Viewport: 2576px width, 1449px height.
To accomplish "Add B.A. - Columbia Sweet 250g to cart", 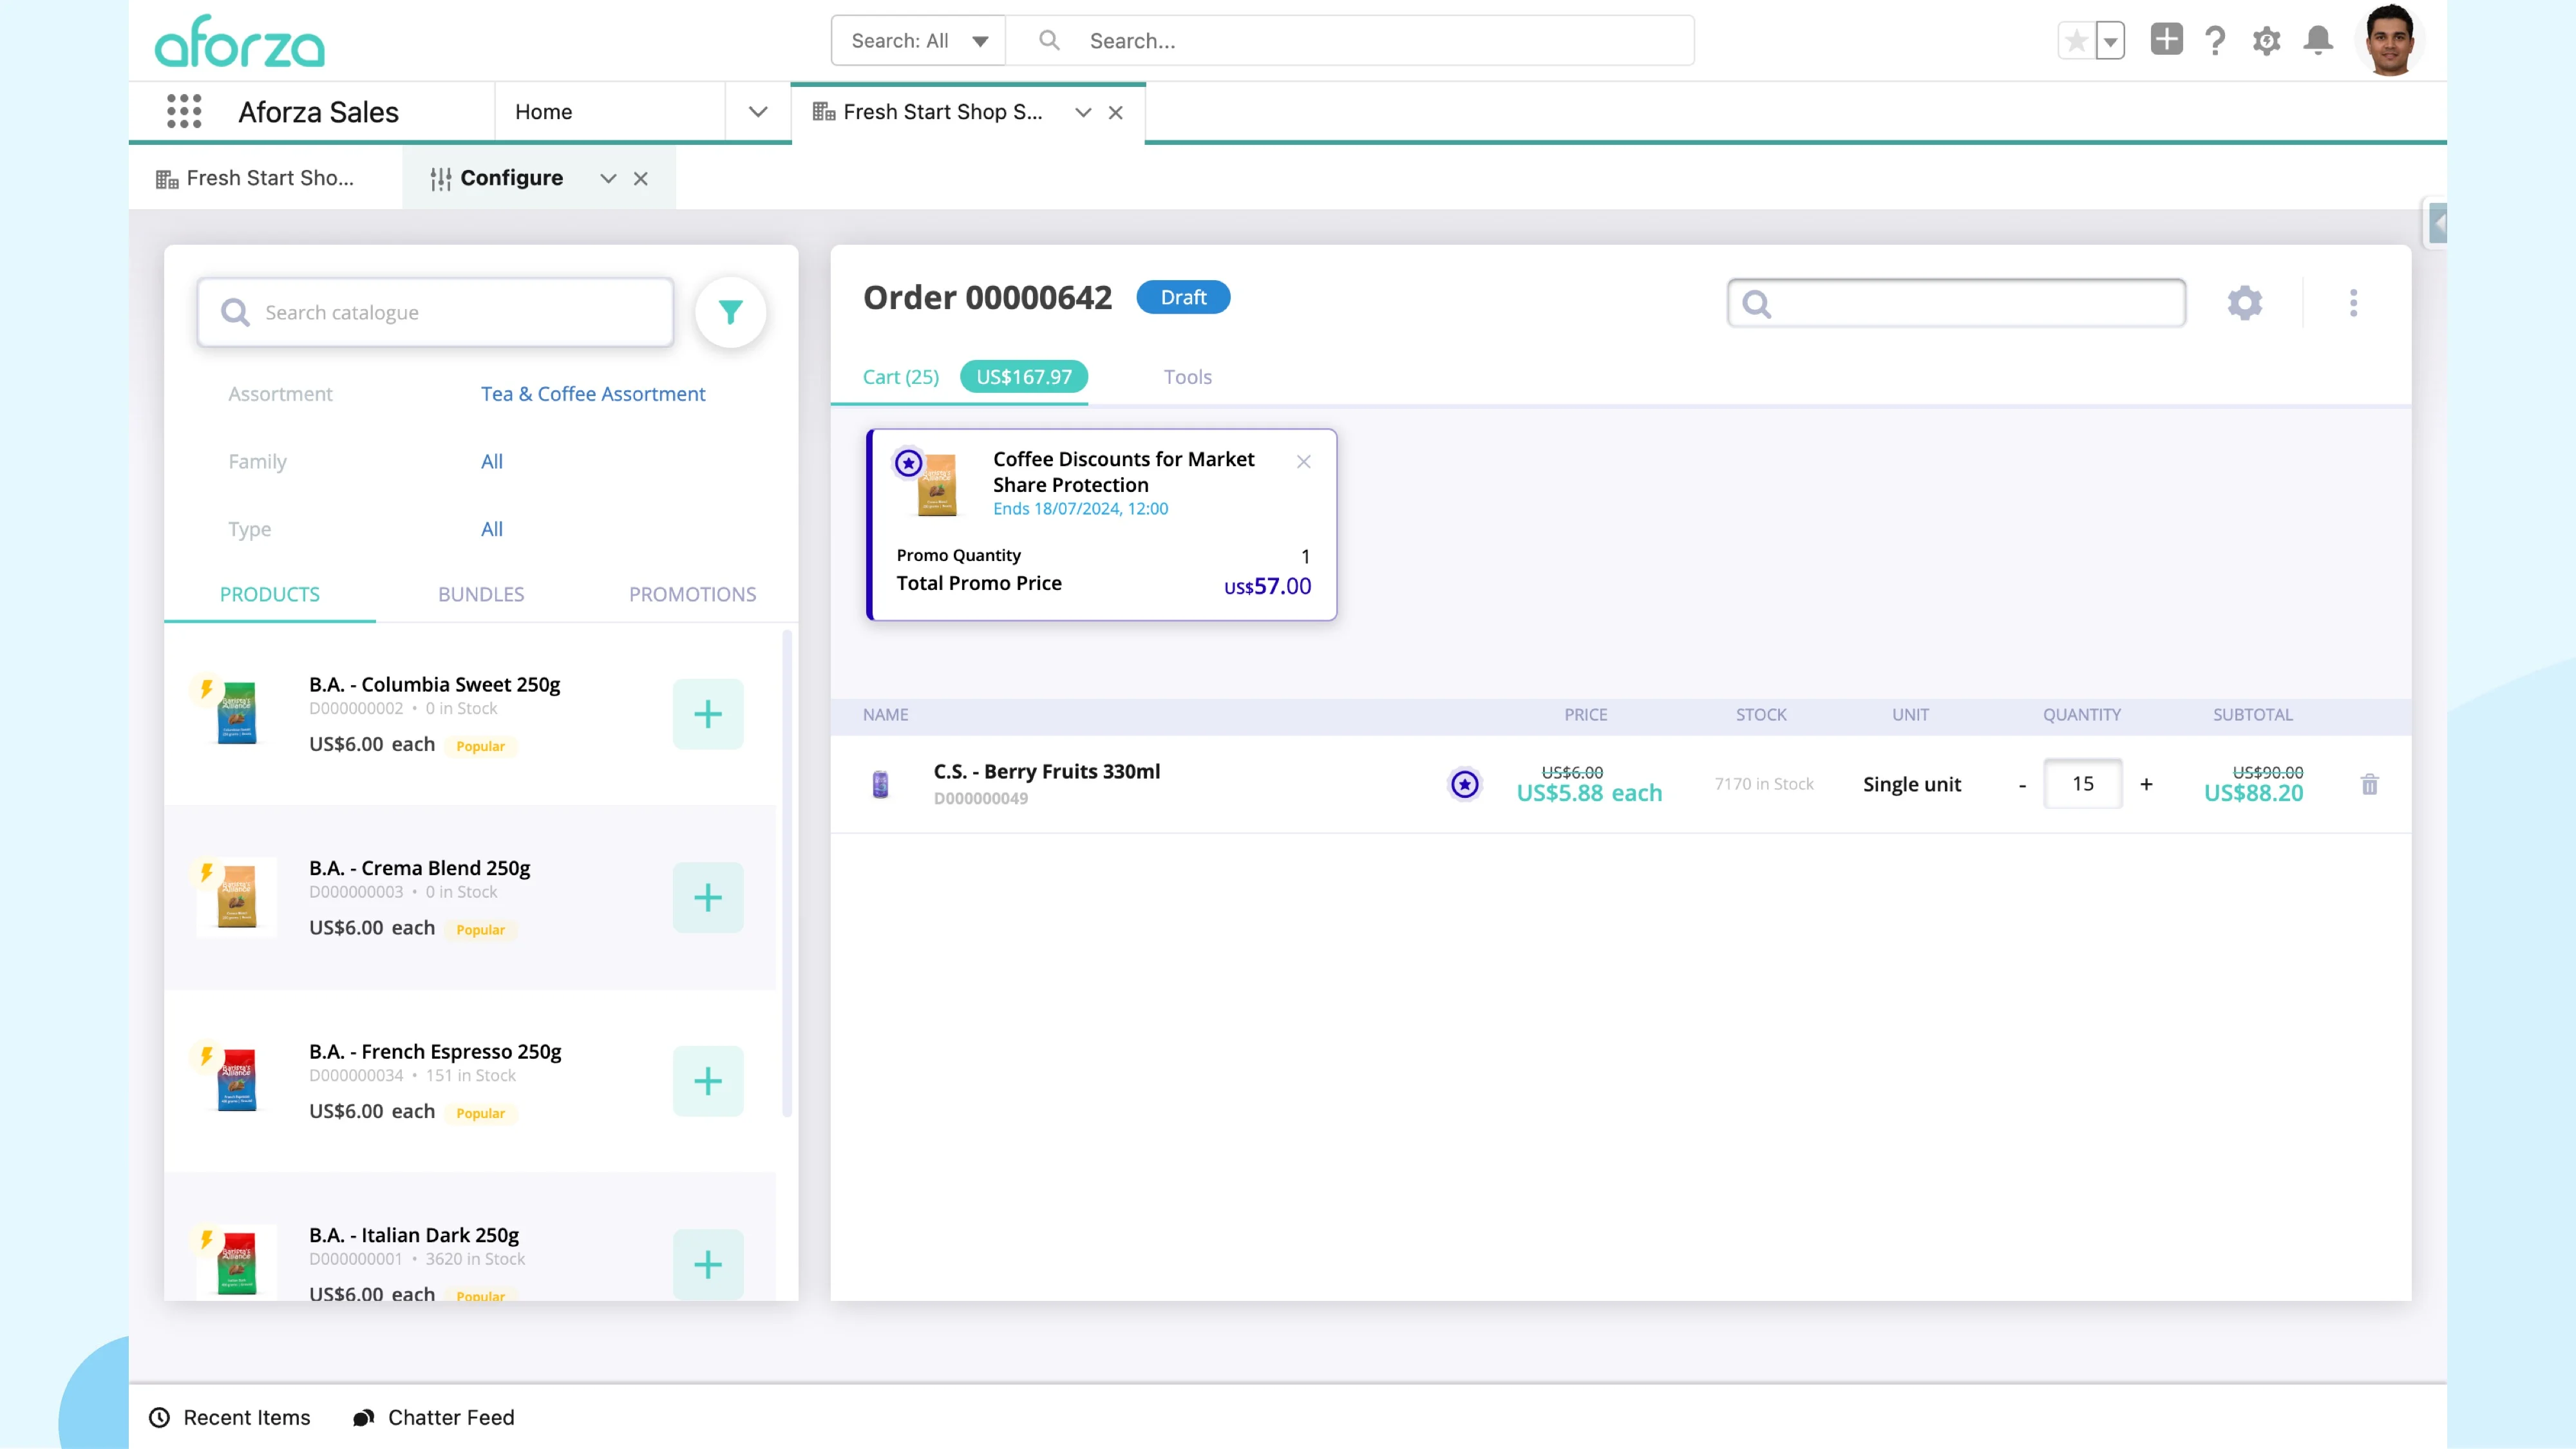I will [x=708, y=714].
